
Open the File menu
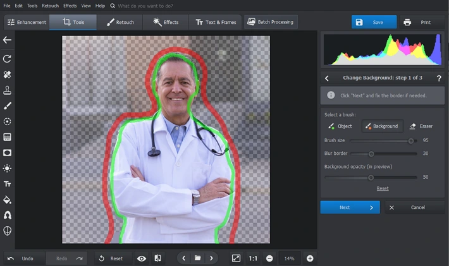pos(7,6)
